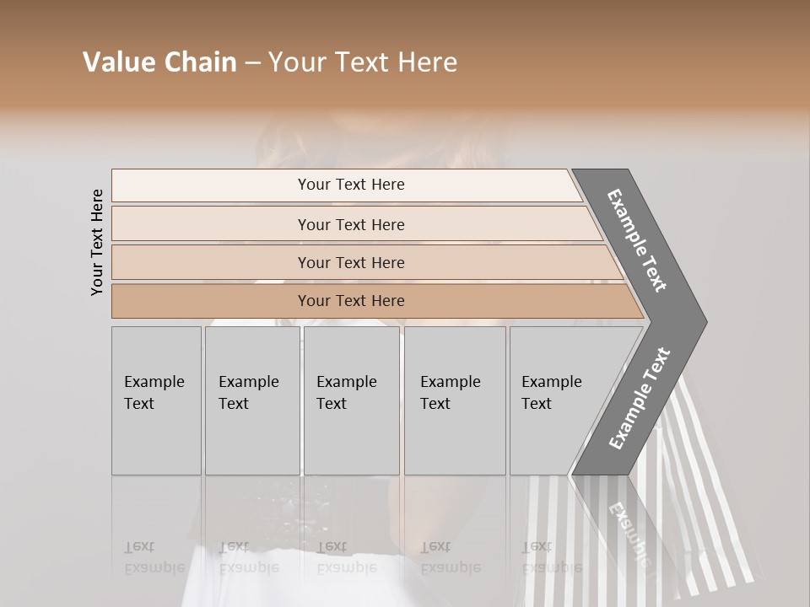
Task: Select the third "Your Text Here" bar from top
Action: 351,262
